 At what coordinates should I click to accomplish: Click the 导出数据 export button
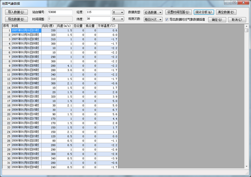click(17, 19)
